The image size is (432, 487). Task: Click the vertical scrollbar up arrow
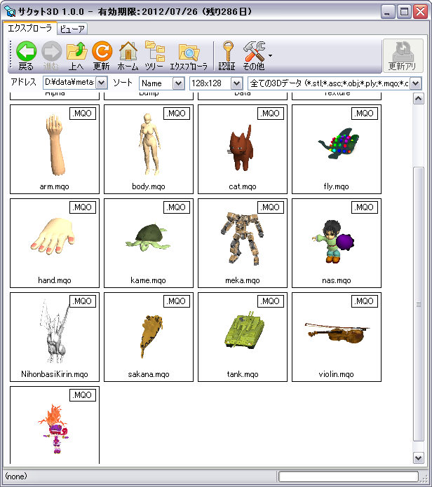coord(419,99)
